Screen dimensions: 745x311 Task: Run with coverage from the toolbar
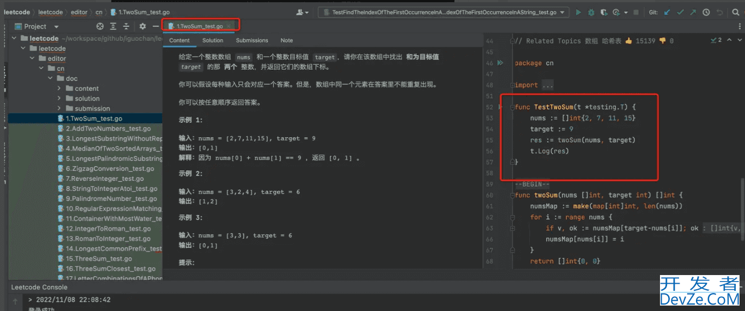tap(604, 12)
